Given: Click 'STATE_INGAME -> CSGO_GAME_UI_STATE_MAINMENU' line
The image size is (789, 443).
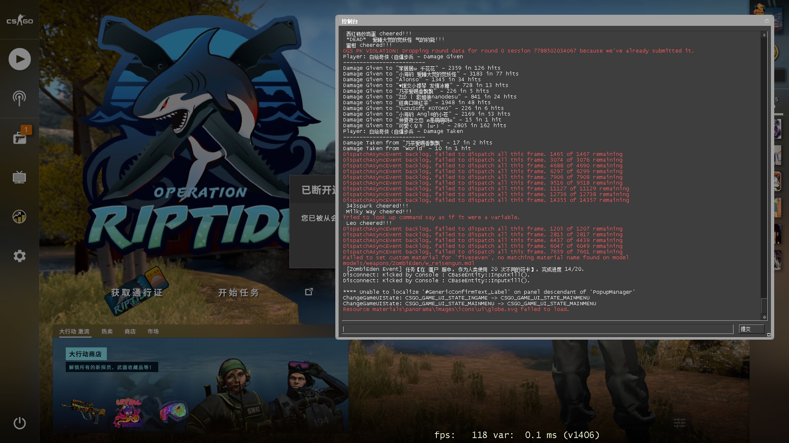Looking at the screenshot, I should pos(466,298).
